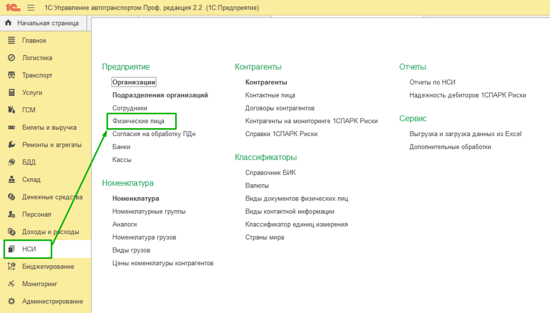Click the Ремонты и агрегаты wrench icon

point(11,145)
